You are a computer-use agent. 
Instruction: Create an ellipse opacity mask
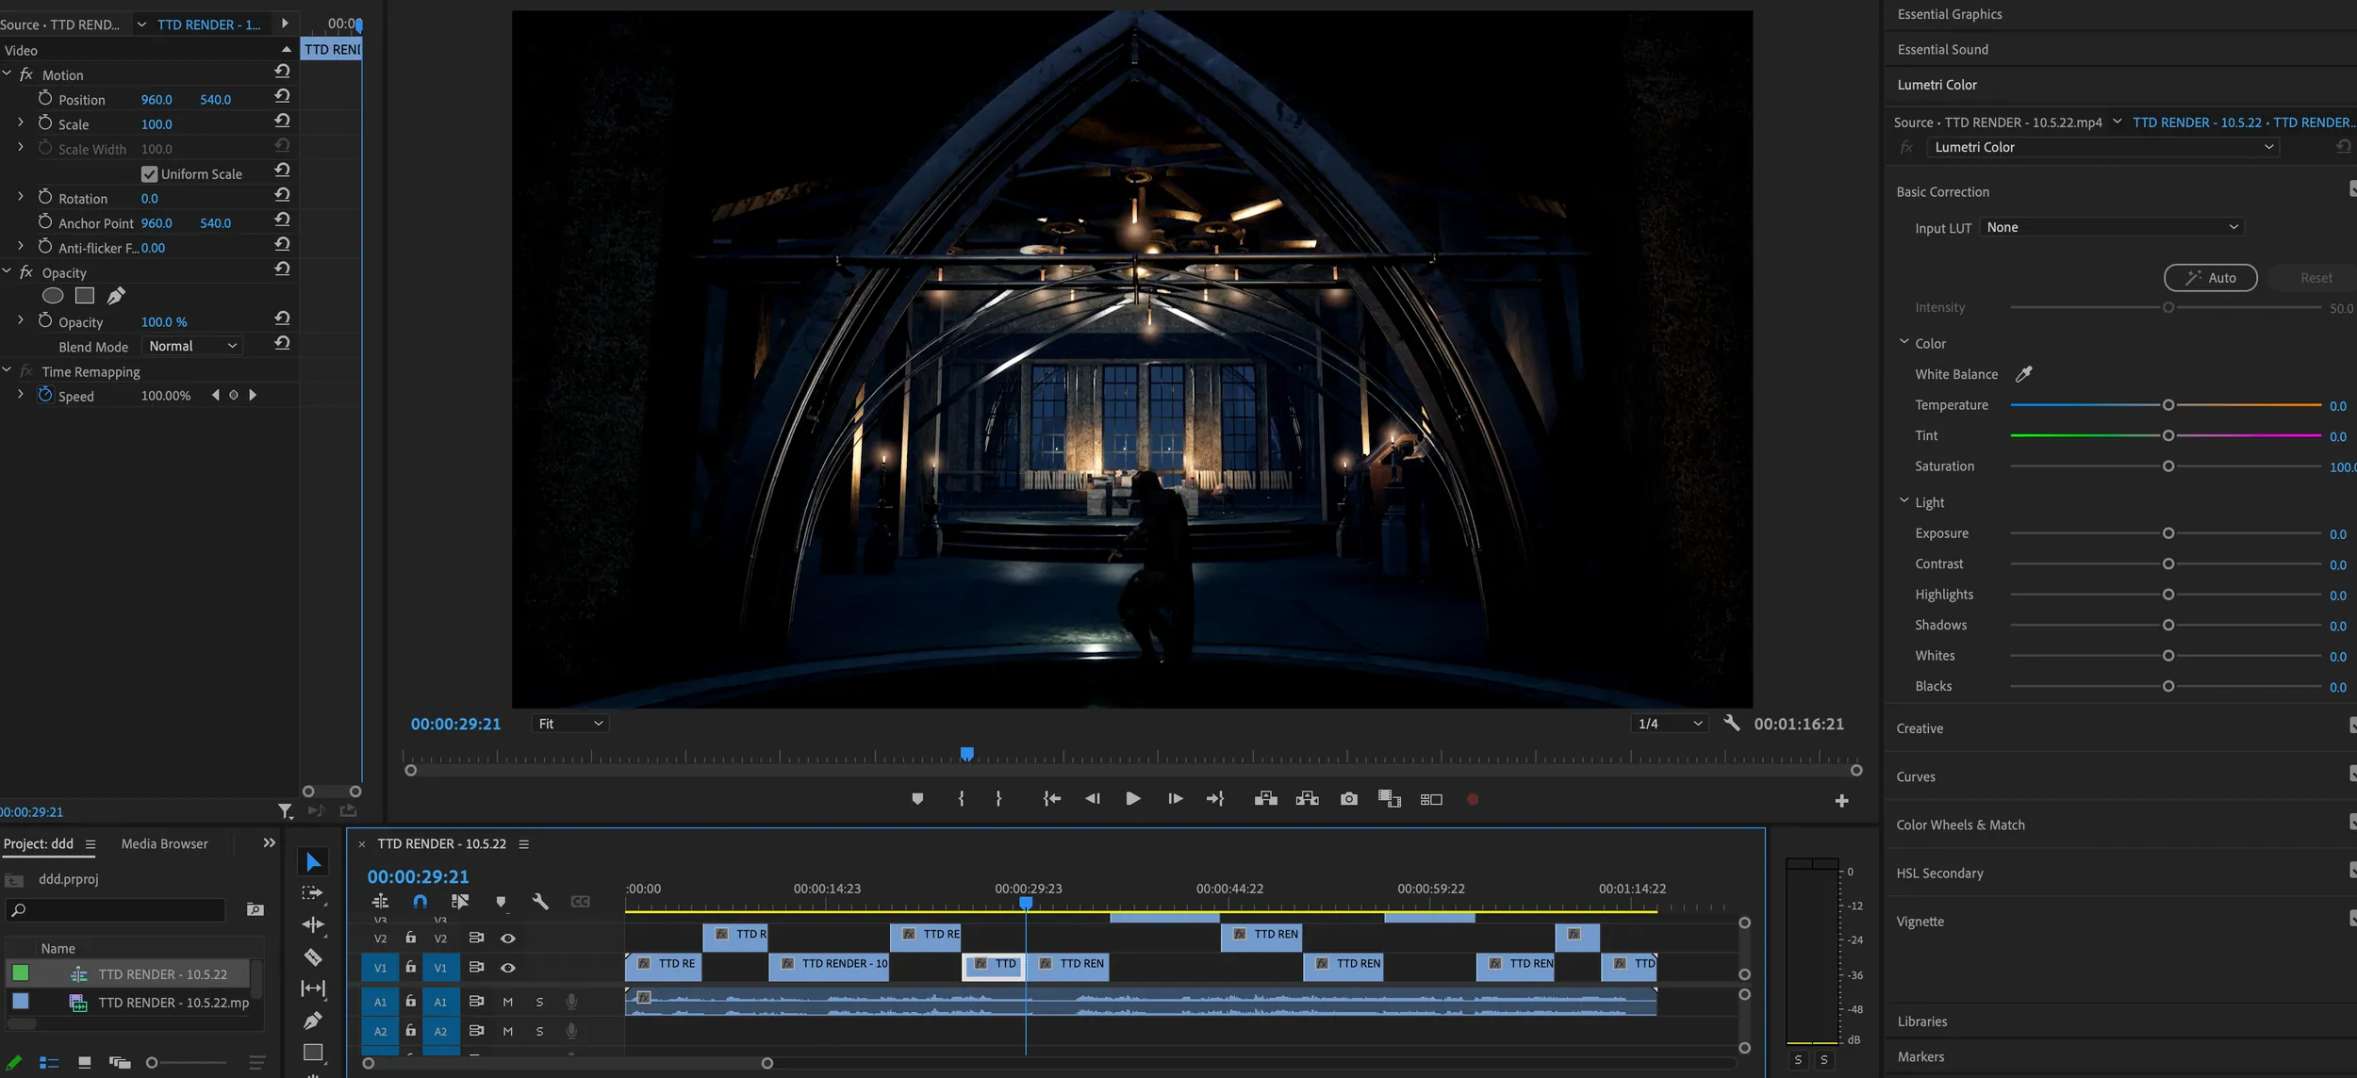point(53,296)
